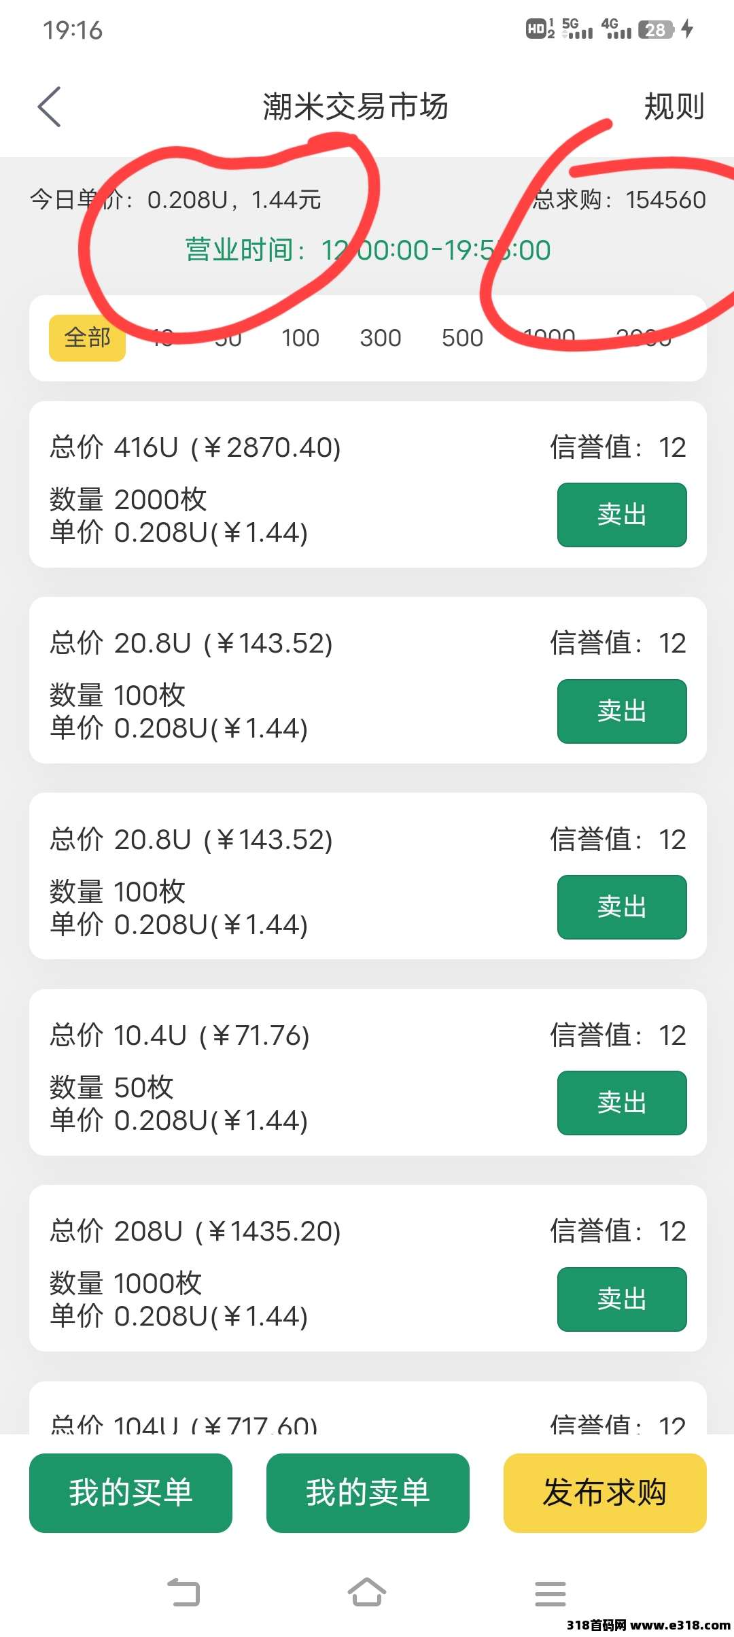
Task: Open 我的买单 my buy orders
Action: 130,1493
